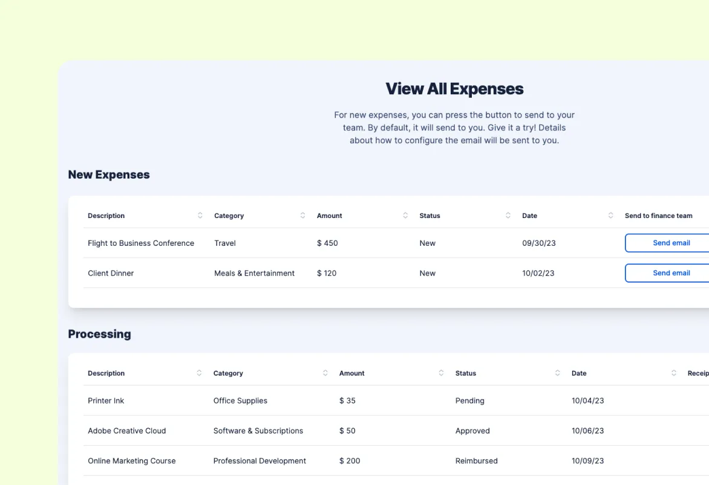Viewport: 709px width, 485px height.
Task: Toggle sort order for the Category column under Processing
Action: 325,373
